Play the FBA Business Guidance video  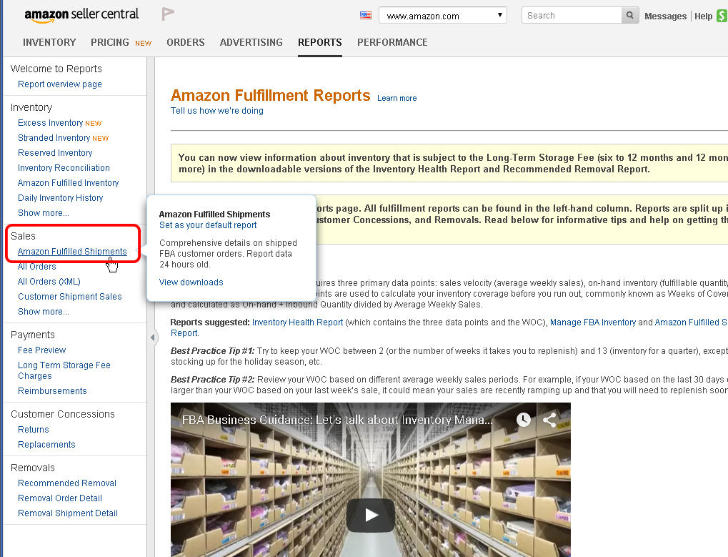coord(371,515)
